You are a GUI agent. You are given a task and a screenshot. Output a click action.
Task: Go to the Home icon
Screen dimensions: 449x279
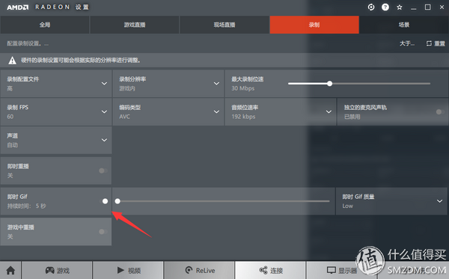(10, 270)
